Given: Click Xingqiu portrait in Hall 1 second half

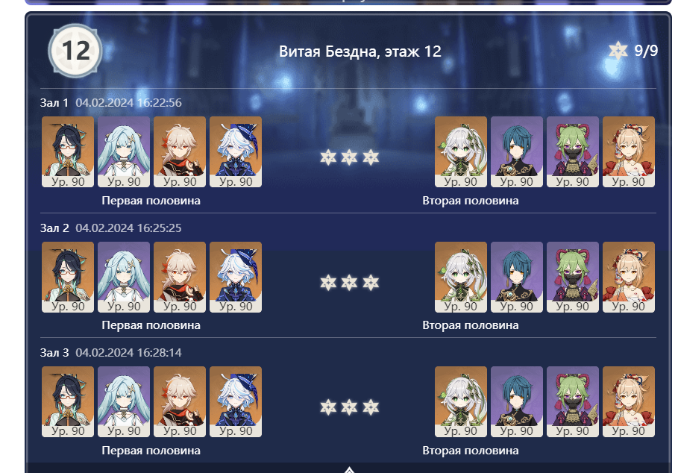Looking at the screenshot, I should tap(517, 151).
